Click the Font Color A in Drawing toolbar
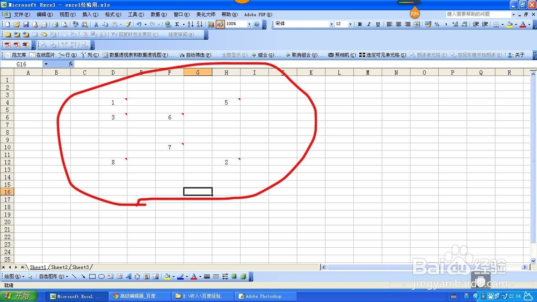537x302 pixels. click(194, 277)
